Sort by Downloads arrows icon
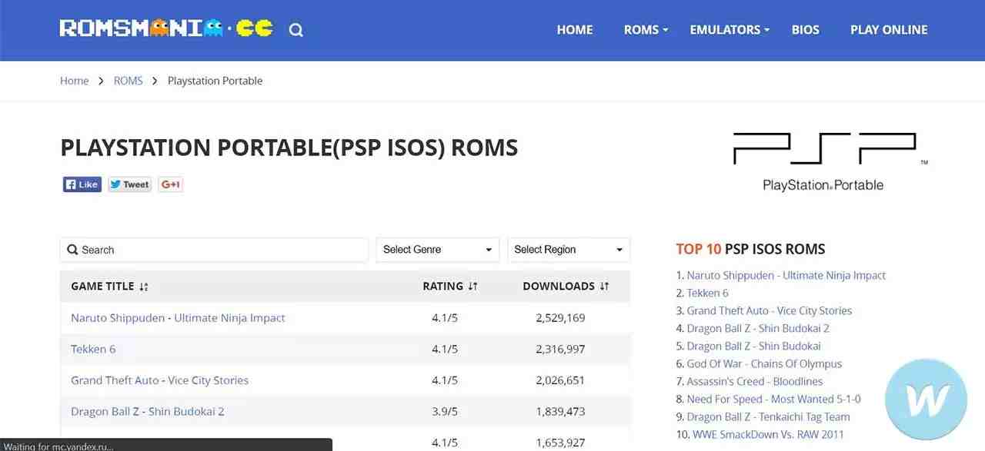Screen dimensions: 985x451 point(604,287)
